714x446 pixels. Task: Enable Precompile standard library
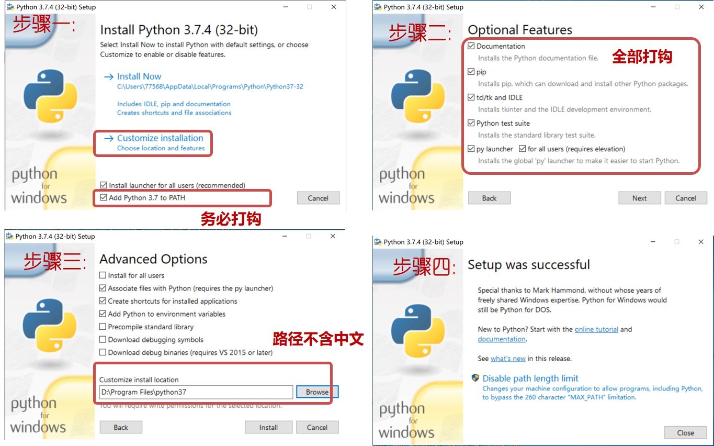[x=103, y=327]
